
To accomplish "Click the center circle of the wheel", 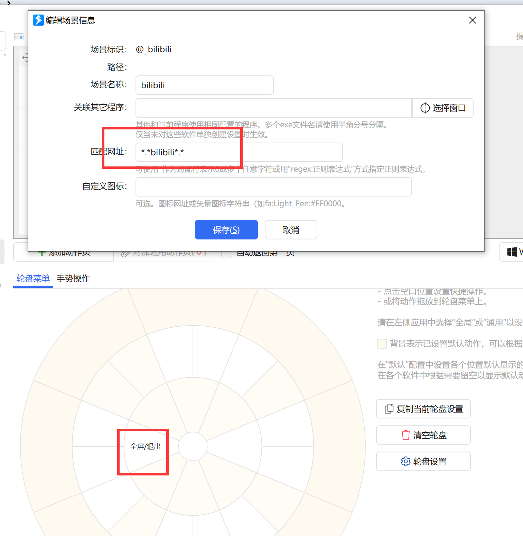I will pos(193,446).
